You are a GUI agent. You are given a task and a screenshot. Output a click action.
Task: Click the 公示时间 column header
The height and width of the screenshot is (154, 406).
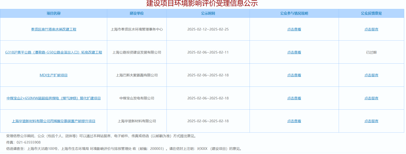[208, 13]
